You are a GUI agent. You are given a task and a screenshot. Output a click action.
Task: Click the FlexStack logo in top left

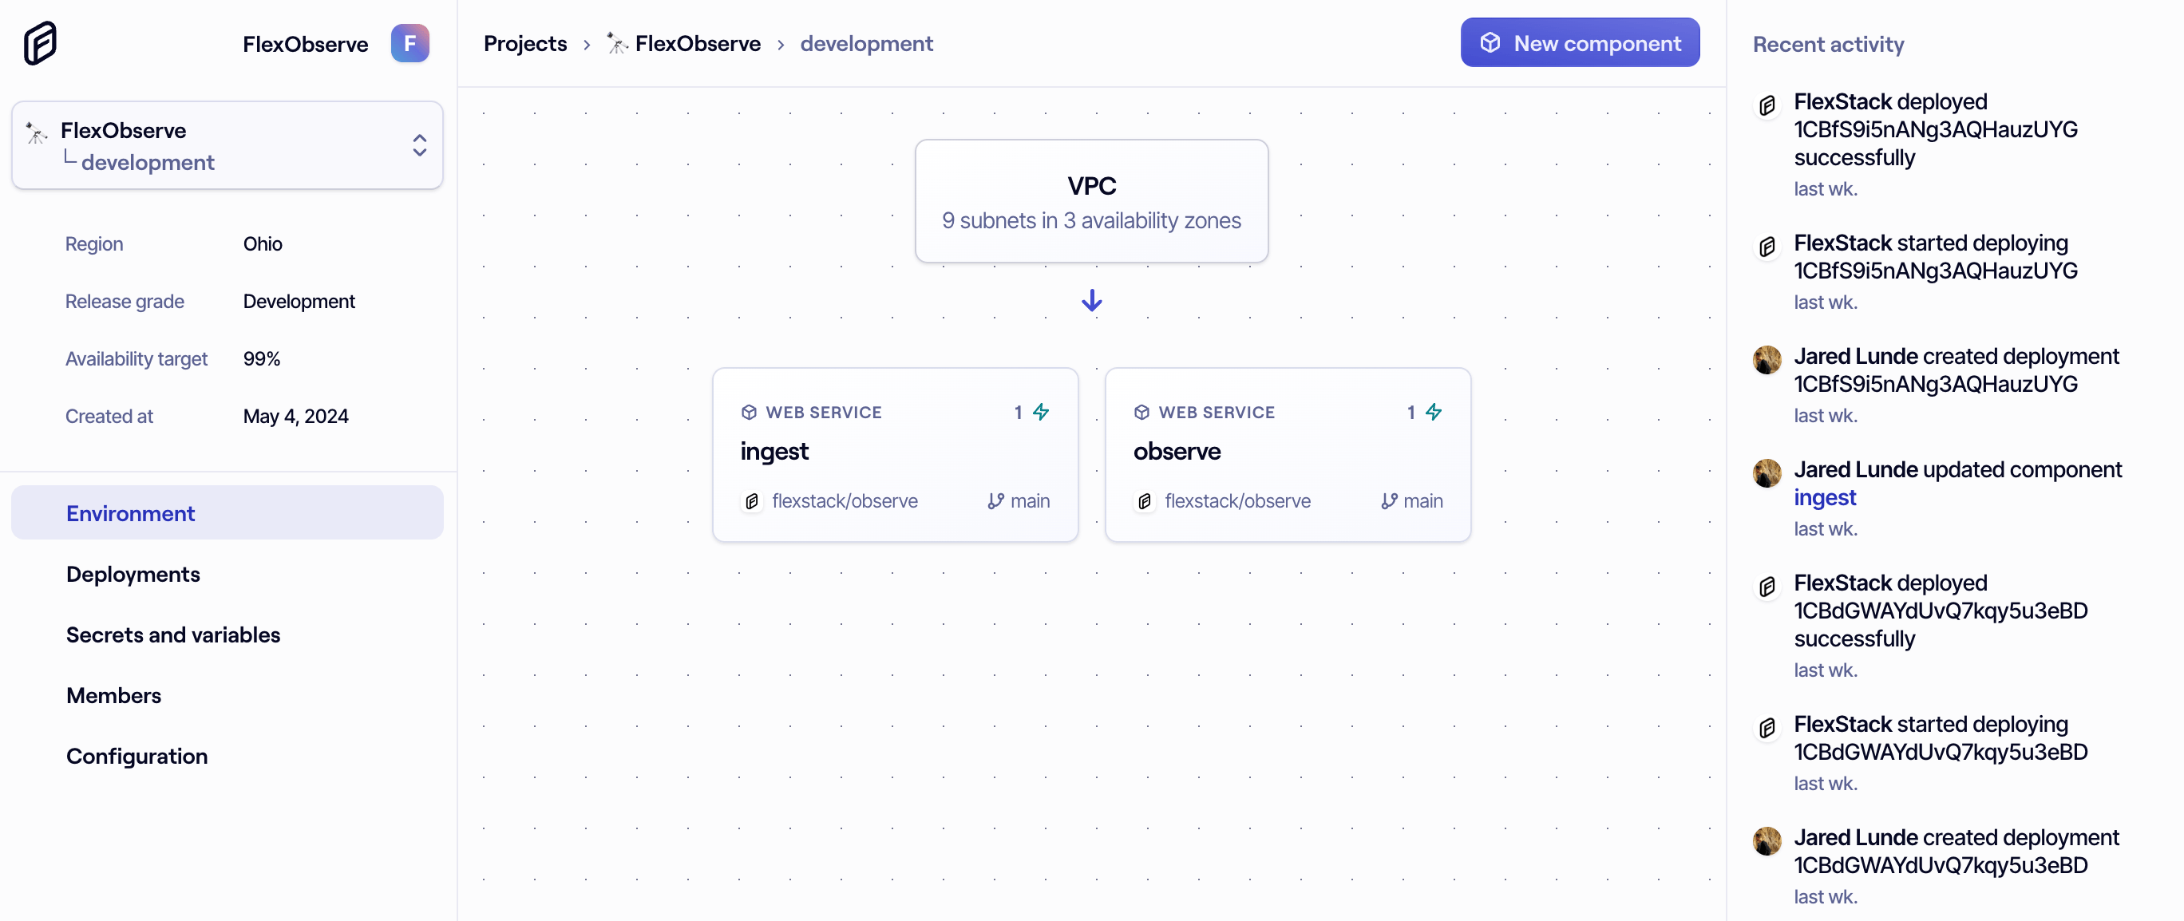(40, 43)
